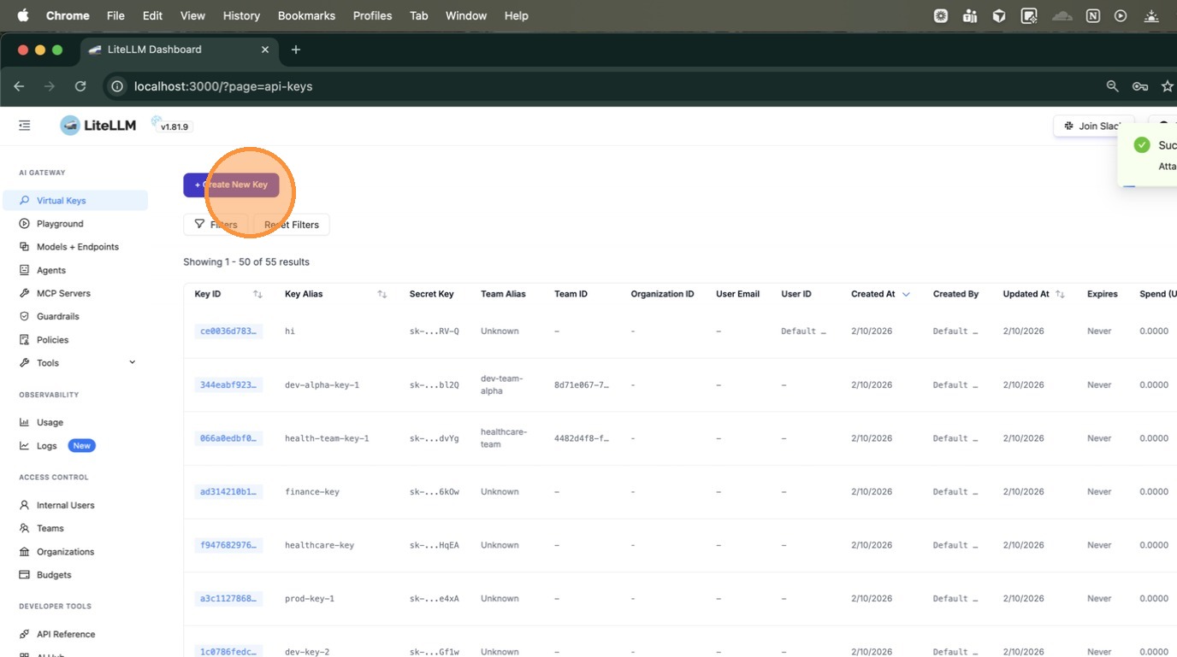The height and width of the screenshot is (657, 1177).
Task: Open the Filters panel
Action: (x=216, y=225)
